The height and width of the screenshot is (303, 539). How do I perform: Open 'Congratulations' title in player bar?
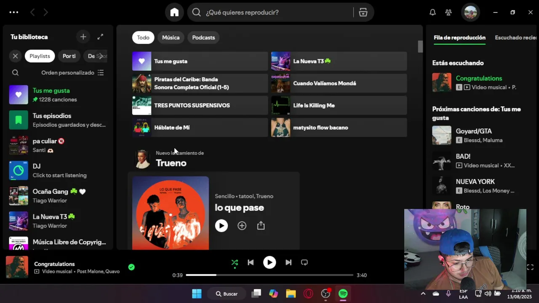tap(54, 264)
